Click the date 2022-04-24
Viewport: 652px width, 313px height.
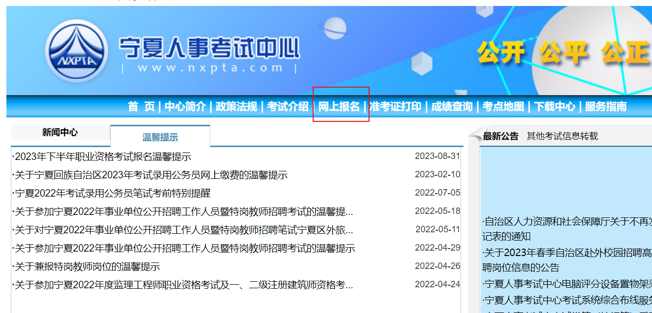click(437, 284)
